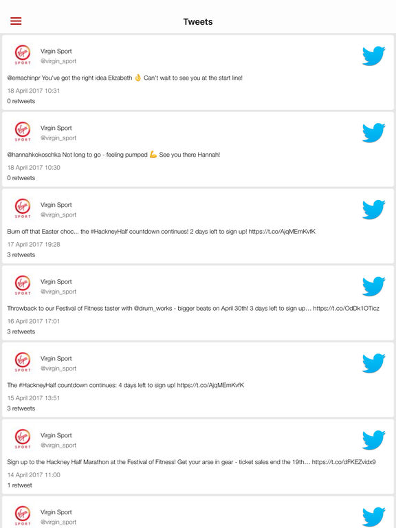The width and height of the screenshot is (396, 528).
Task: Open link https://t.co/dFKEZvidx9
Action: (x=344, y=462)
